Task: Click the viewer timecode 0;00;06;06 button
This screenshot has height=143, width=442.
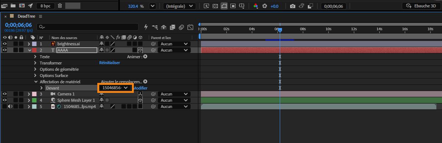Action: 334,6
